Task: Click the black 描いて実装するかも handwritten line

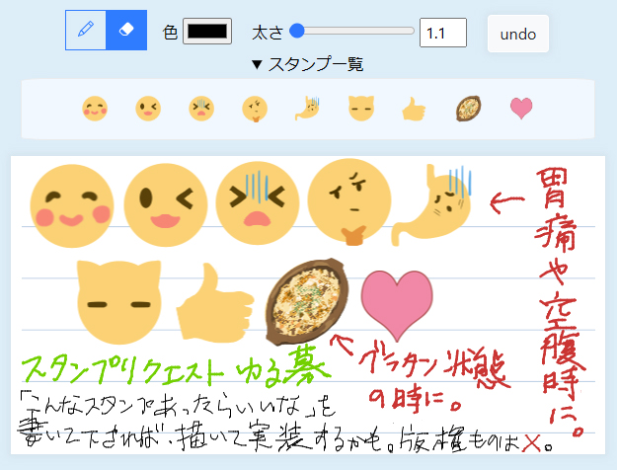Action: tap(279, 436)
